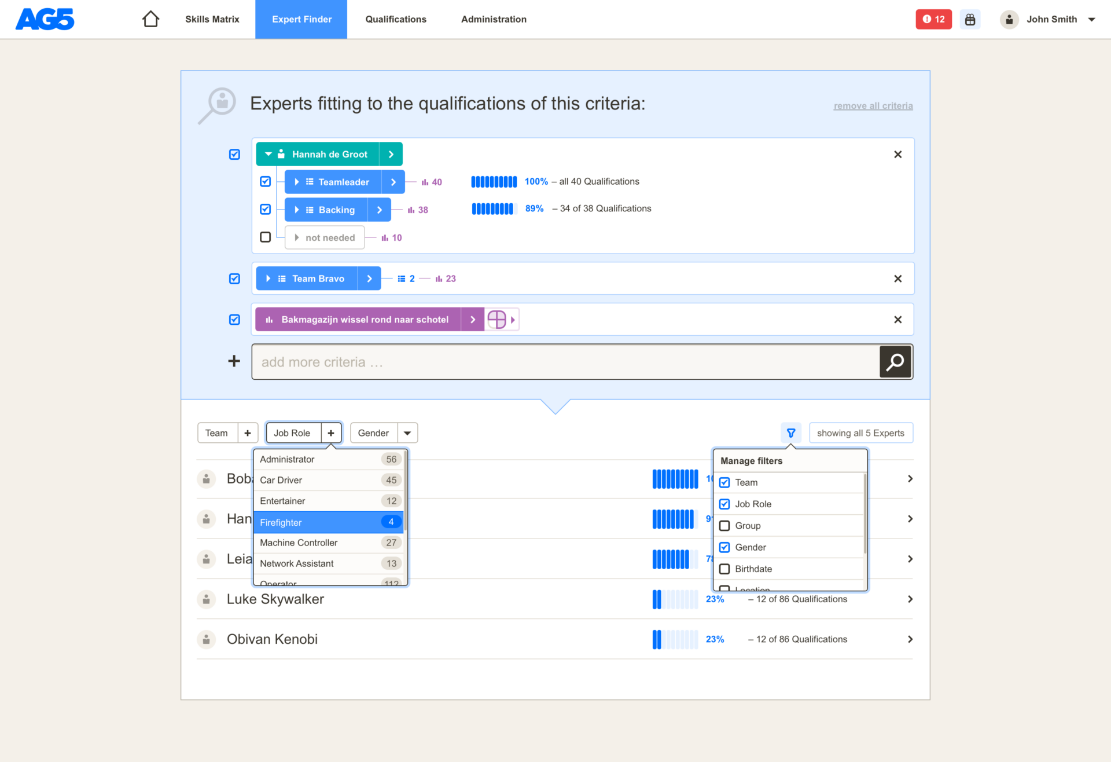Click the list count 2 next to Team Bravo
This screenshot has width=1111, height=762.
click(406, 279)
